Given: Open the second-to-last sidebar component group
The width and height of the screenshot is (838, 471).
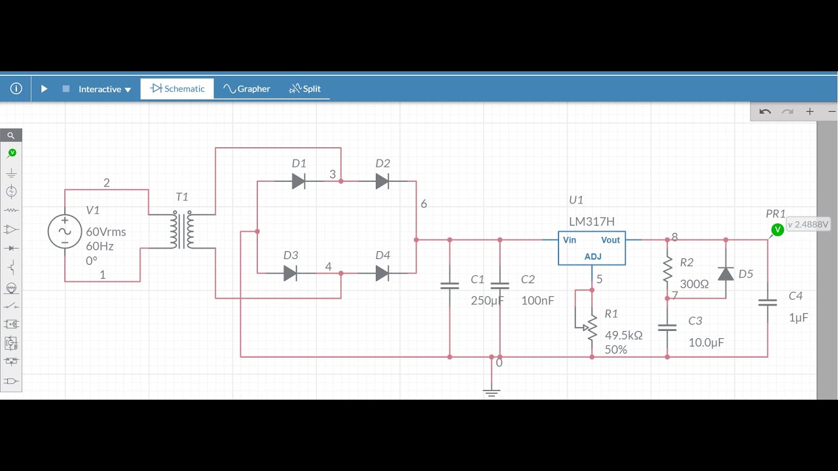Looking at the screenshot, I should pos(11,362).
